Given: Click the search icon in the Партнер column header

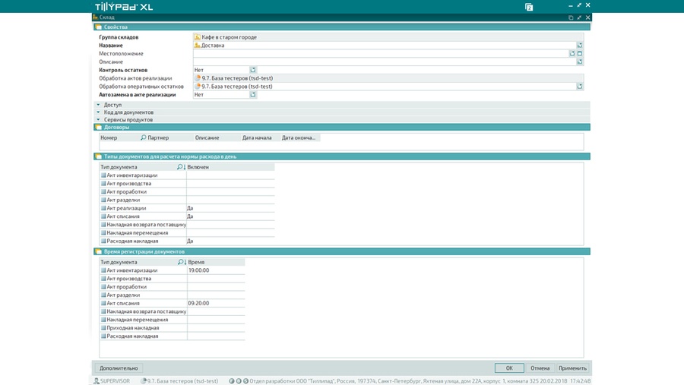Looking at the screenshot, I should [x=143, y=137].
